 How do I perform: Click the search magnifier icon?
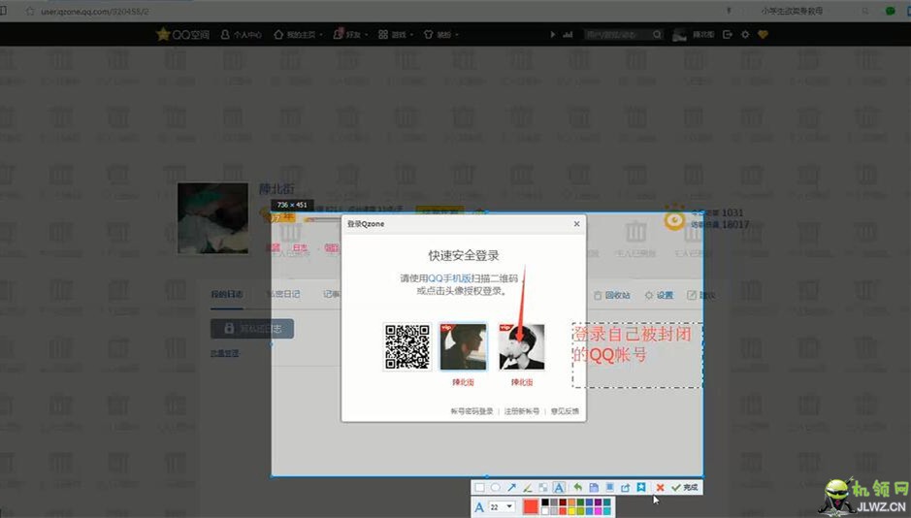click(657, 35)
